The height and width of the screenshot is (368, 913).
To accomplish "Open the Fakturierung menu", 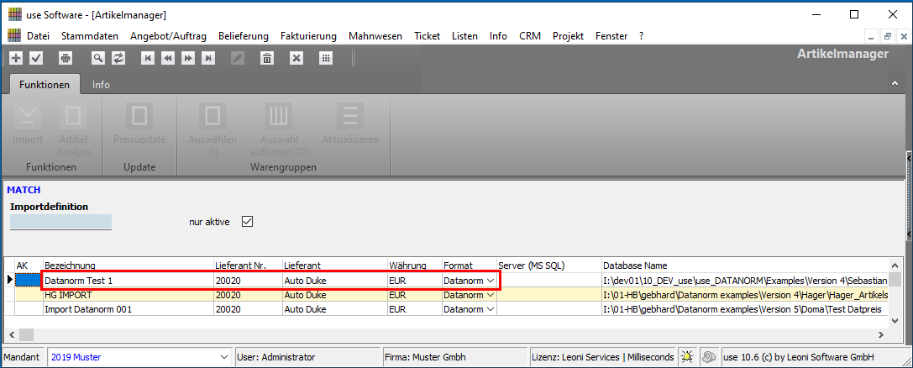I will (x=308, y=36).
